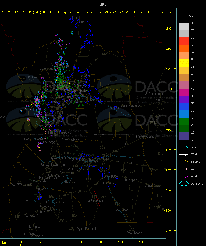Pick the green 30 dBZ color swatch
The width and height of the screenshot is (206, 246).
pyautogui.click(x=184, y=122)
